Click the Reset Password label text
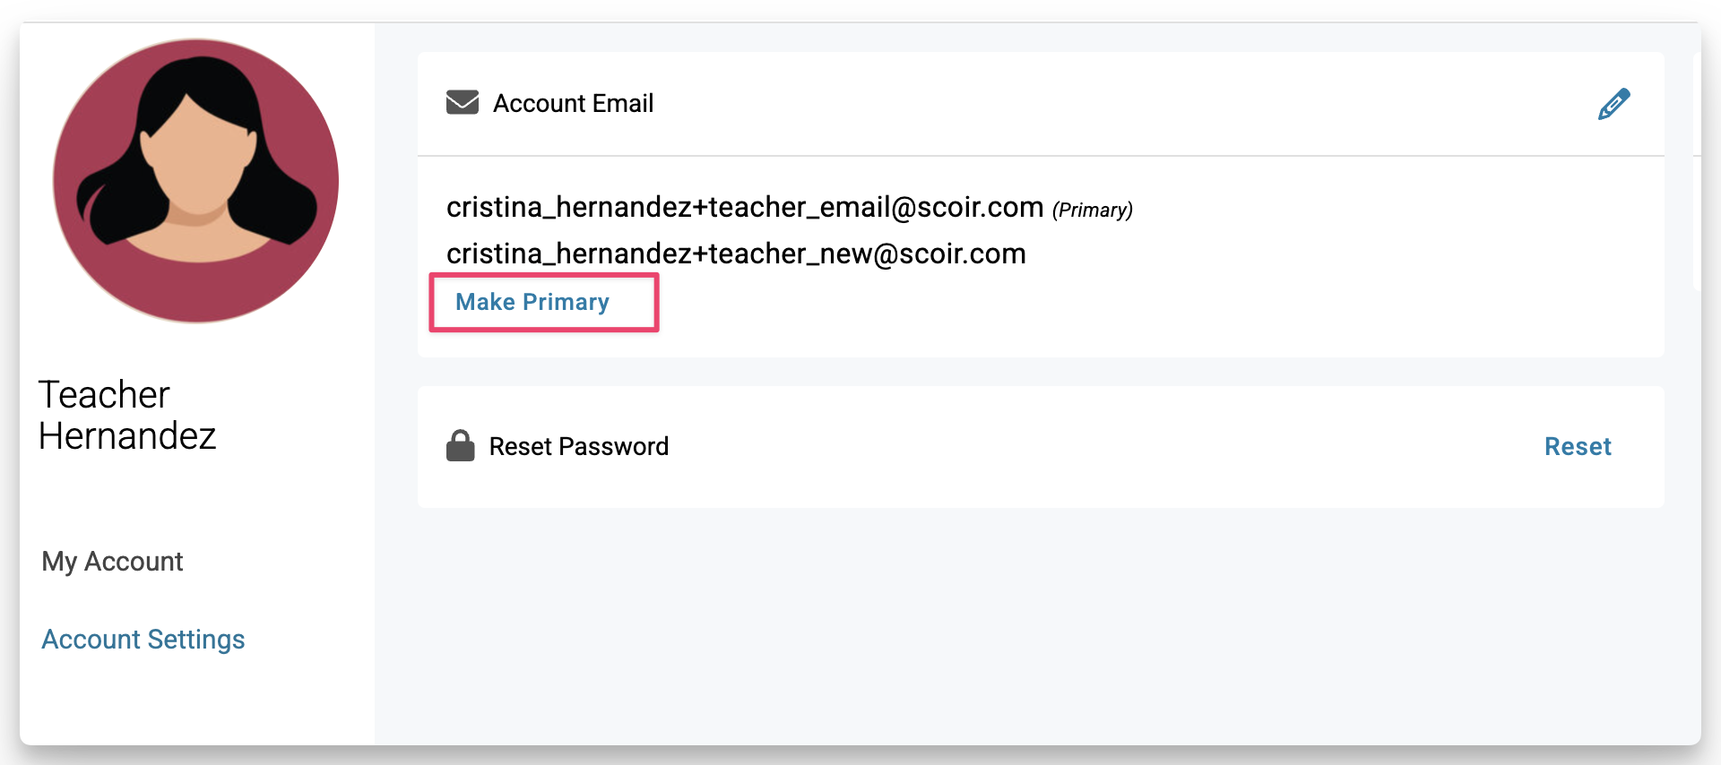The image size is (1721, 765). (579, 446)
